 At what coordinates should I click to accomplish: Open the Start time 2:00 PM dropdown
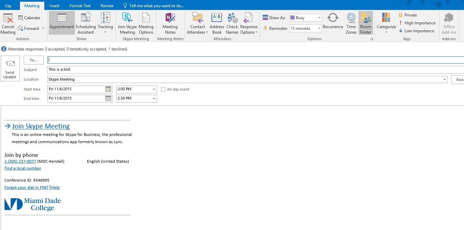(154, 89)
